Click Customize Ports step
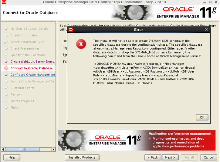 (x=22, y=88)
